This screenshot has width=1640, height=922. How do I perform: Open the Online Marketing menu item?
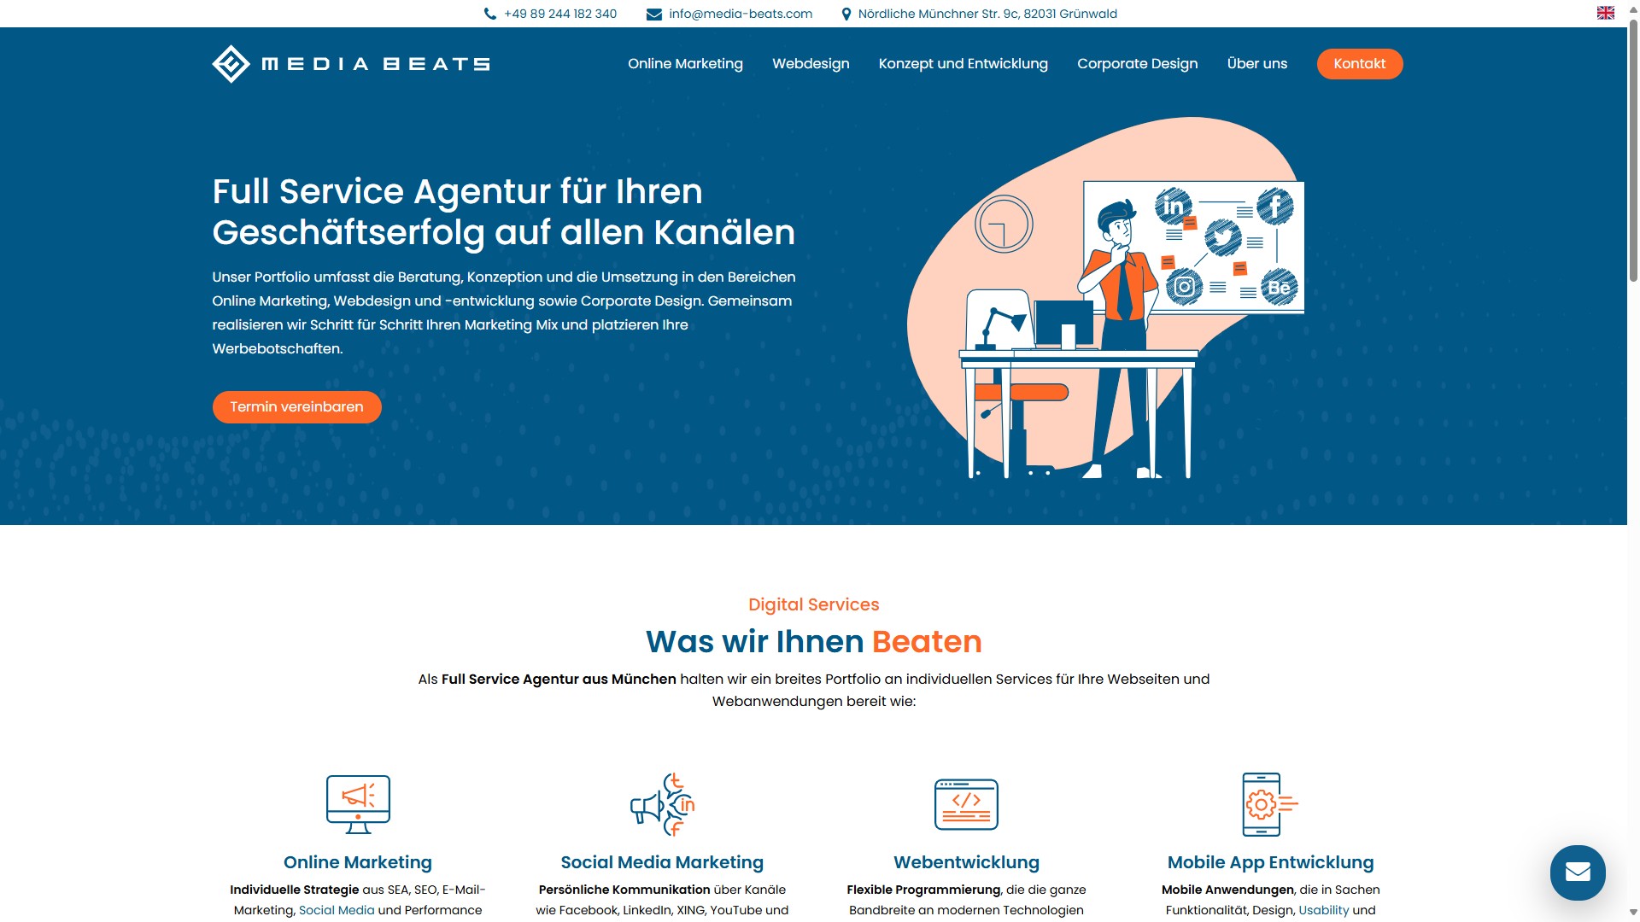click(685, 63)
